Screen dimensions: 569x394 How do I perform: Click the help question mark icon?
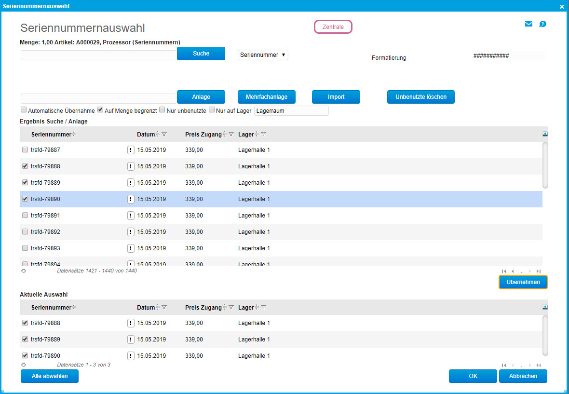542,24
